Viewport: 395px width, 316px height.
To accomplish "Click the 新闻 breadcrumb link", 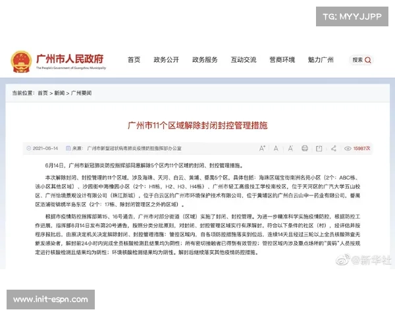I will pyautogui.click(x=59, y=93).
